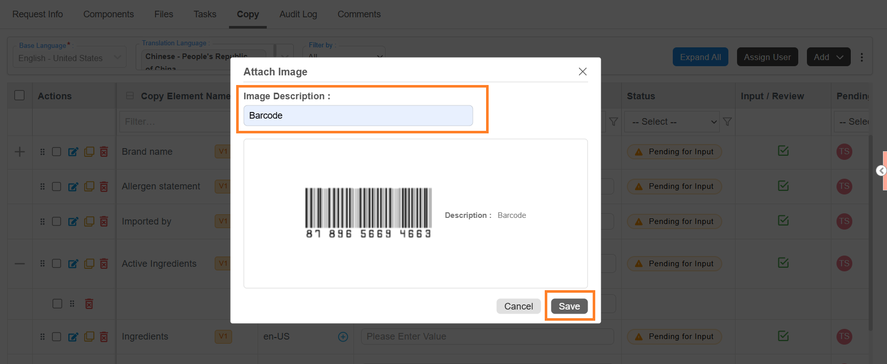Click the Status column filter funnel icon
Image resolution: width=887 pixels, height=364 pixels.
[x=727, y=122]
